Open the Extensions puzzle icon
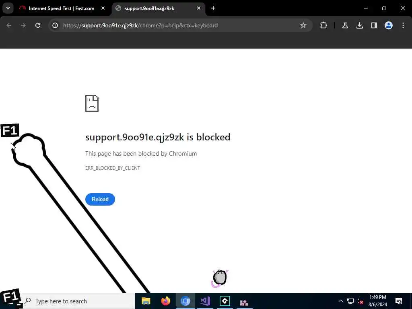This screenshot has height=309, width=412. pyautogui.click(x=323, y=25)
